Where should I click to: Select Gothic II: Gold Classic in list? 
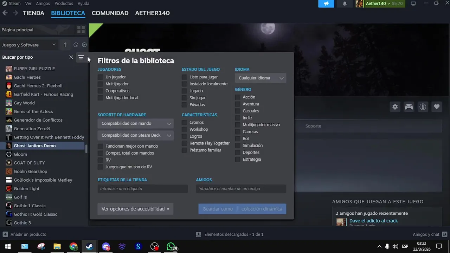click(42, 214)
